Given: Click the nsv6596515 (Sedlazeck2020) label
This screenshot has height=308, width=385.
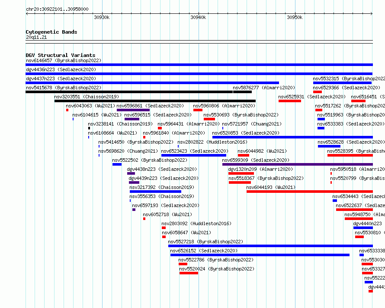Looking at the screenshot, I should (x=158, y=115).
